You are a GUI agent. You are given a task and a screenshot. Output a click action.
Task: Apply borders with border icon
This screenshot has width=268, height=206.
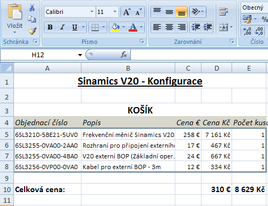tap(95, 27)
